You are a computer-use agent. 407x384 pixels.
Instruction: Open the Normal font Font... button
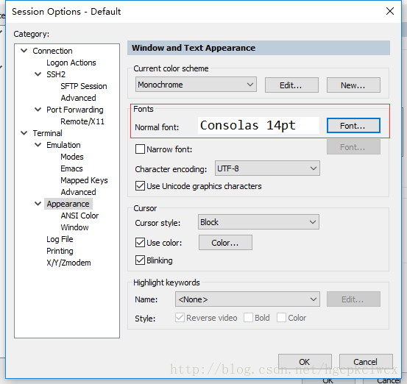point(353,126)
